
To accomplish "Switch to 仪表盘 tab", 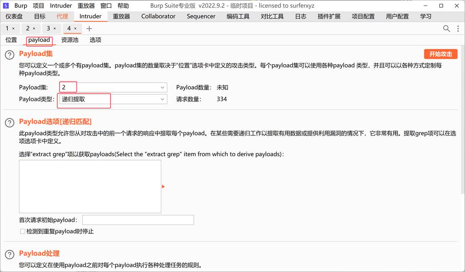I will 14,16.
